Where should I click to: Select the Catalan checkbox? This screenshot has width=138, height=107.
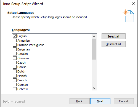coord(15,54)
